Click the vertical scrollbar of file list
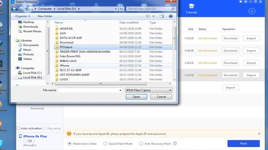Image resolution: width=268 pixels, height=150 pixels. [x=174, y=38]
